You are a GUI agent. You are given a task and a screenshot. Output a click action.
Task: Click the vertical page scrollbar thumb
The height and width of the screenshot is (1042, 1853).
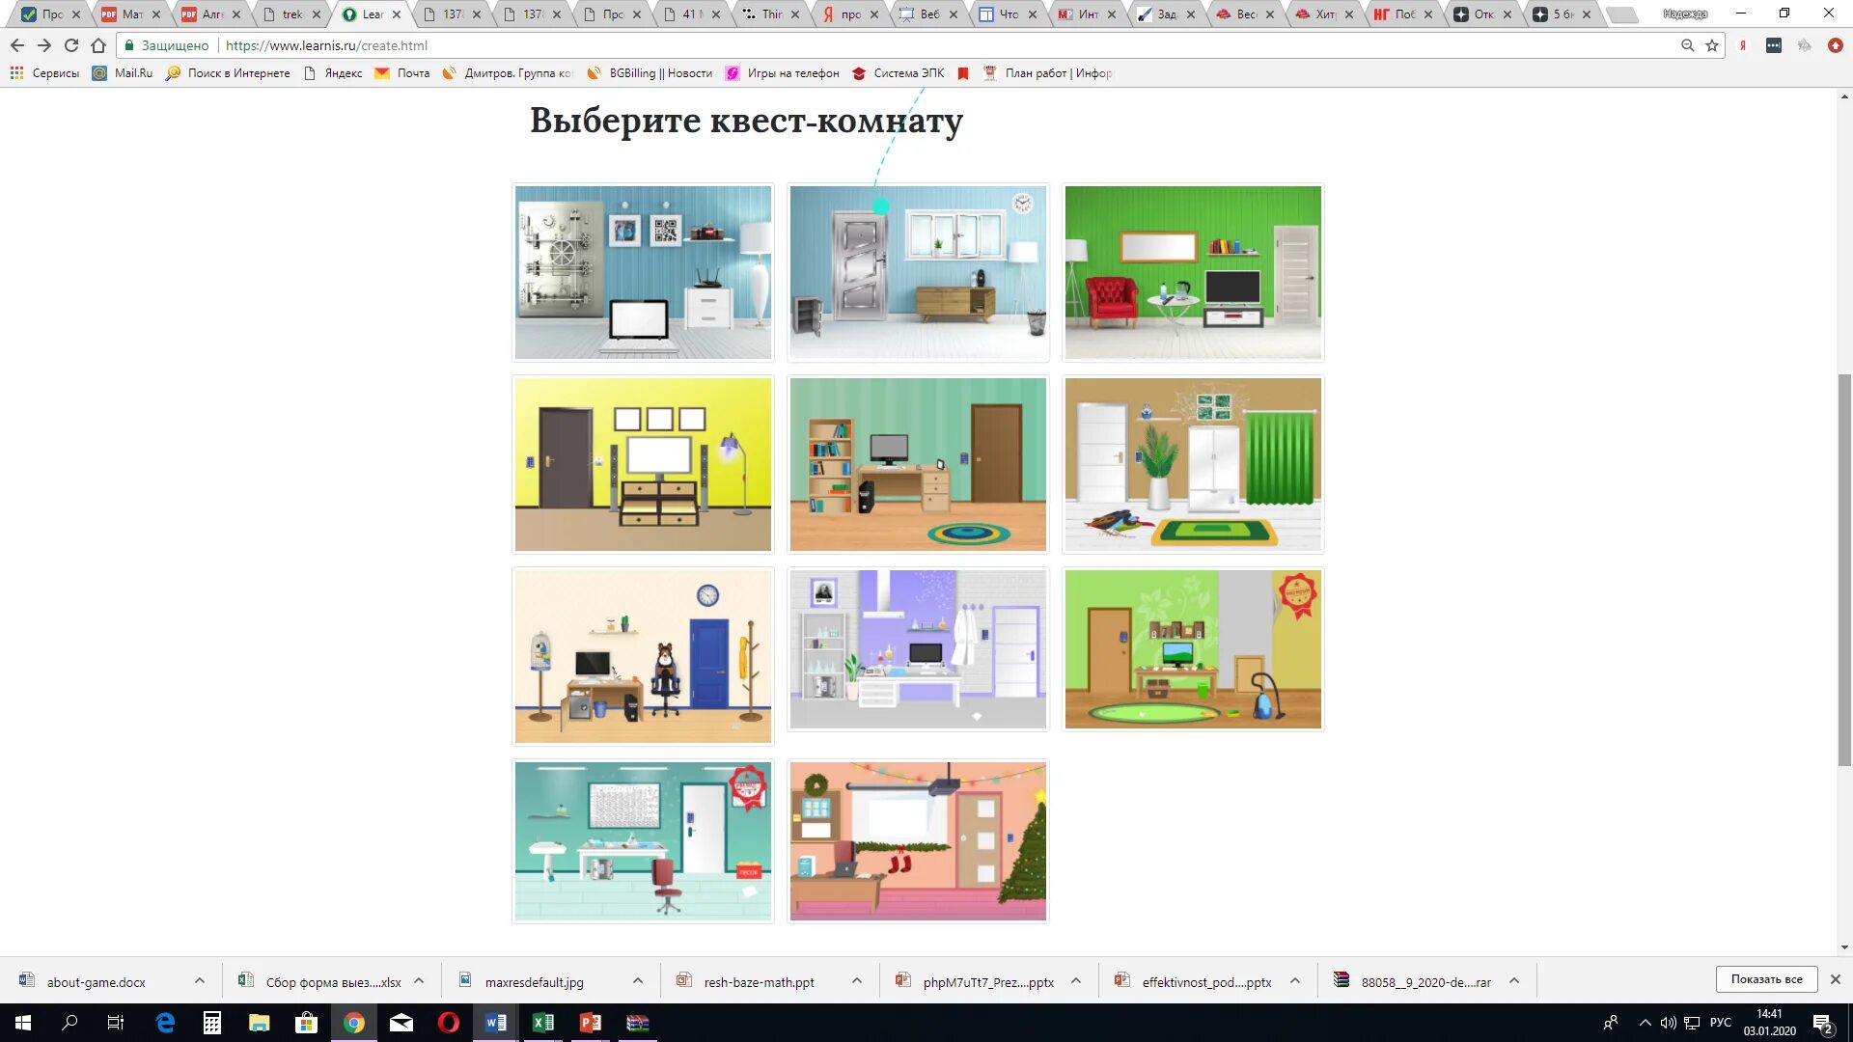point(1844,569)
